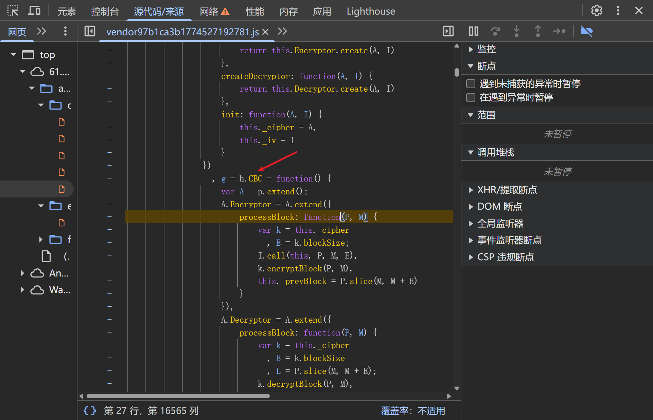
Task: Expand the An... cloud node
Action: pos(22,273)
